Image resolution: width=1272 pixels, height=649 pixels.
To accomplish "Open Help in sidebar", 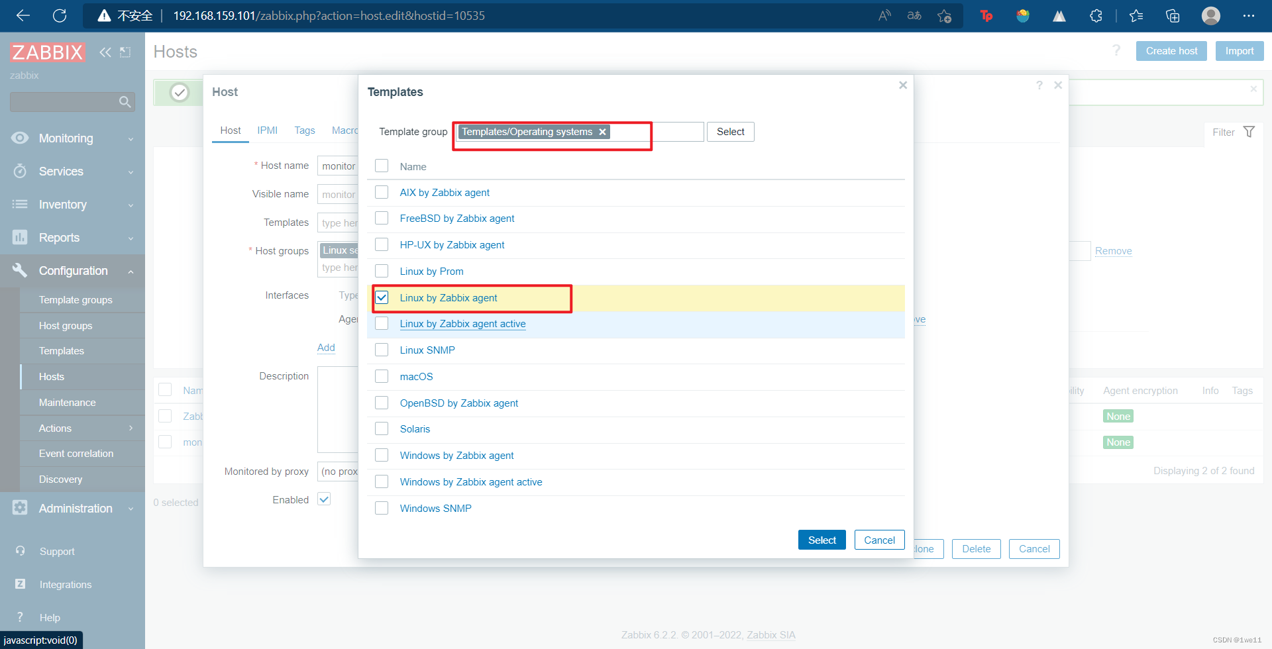I will [50, 617].
